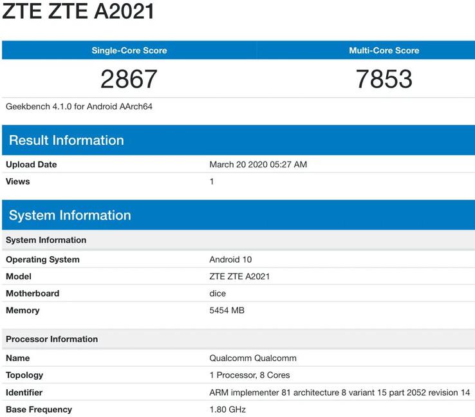475x417 pixels.
Task: Click the Memory value 5454 MB
Action: click(x=227, y=310)
